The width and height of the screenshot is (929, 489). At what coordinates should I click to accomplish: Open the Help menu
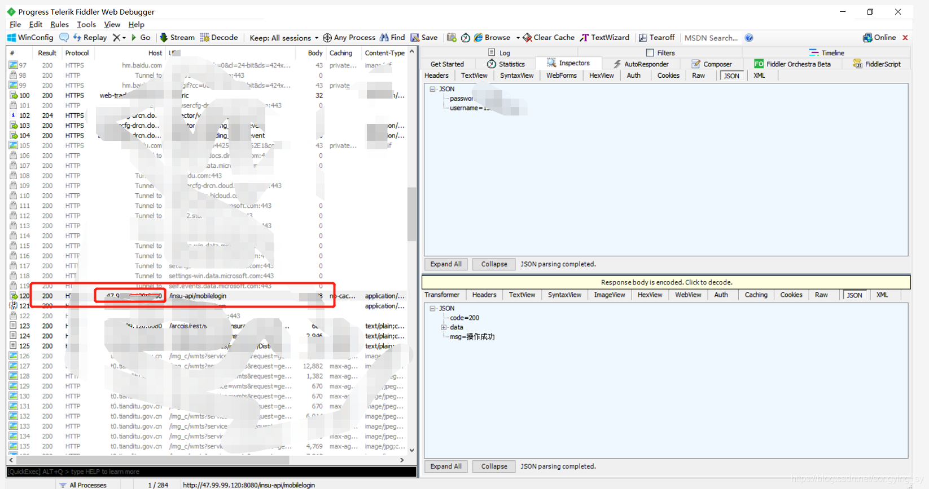click(x=136, y=24)
